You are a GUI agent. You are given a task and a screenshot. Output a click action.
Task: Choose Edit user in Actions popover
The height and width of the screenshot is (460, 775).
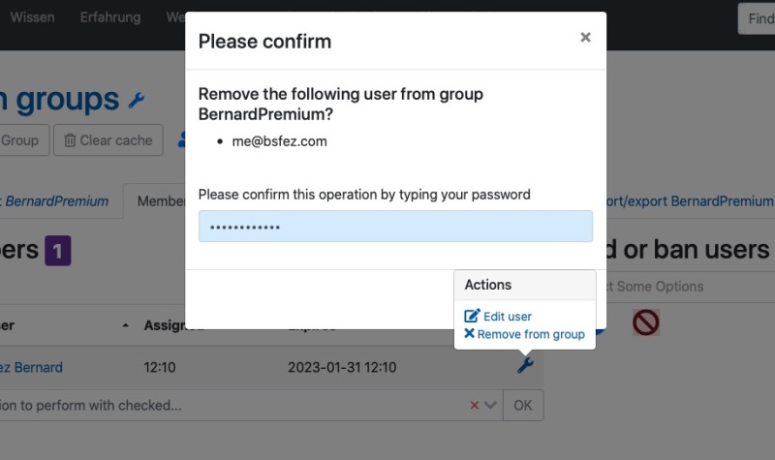point(498,317)
